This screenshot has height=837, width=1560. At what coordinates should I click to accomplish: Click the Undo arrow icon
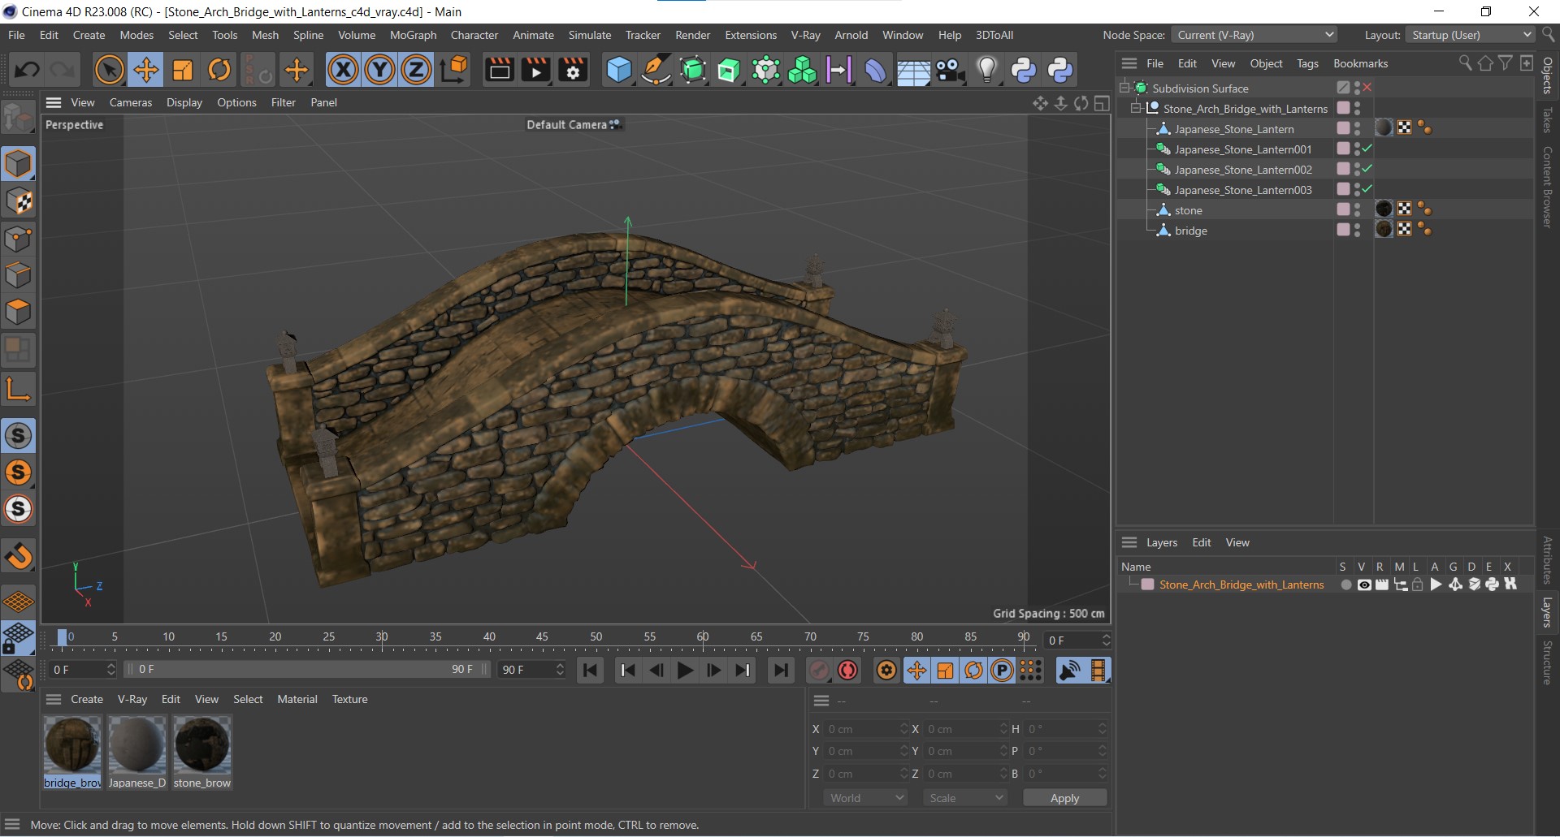point(26,70)
